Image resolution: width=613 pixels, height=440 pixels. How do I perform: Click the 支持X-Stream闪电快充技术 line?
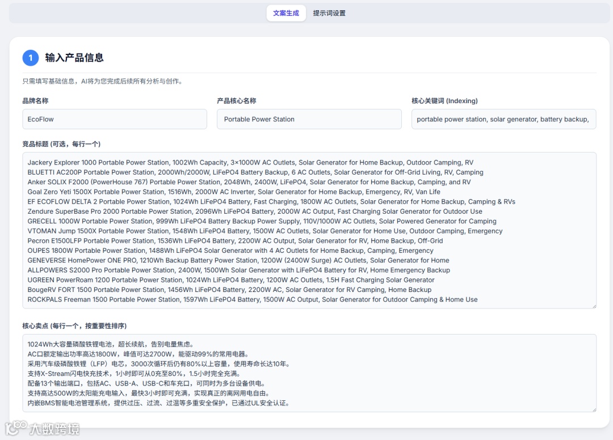pyautogui.click(x=135, y=373)
